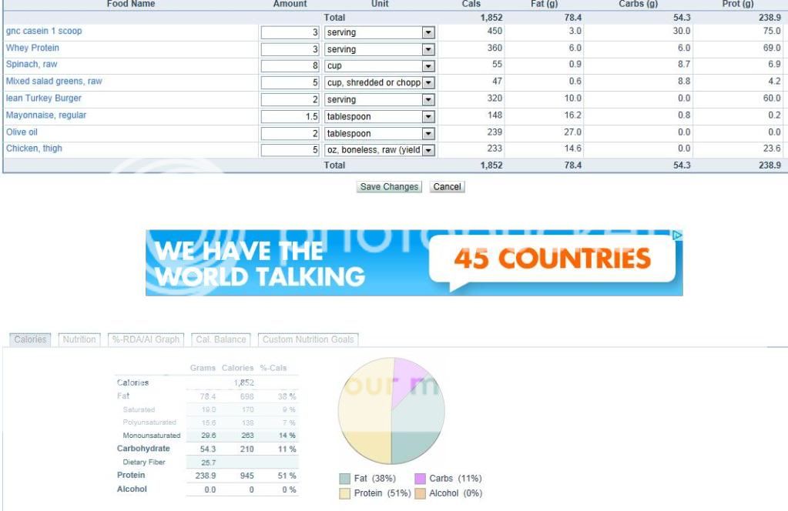Click the Fat legend color swatch
Image resolution: width=788 pixels, height=511 pixels.
coord(345,479)
